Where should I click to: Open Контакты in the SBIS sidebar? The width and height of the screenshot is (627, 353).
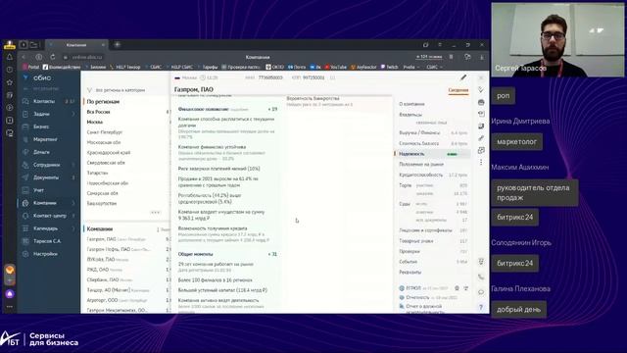(43, 101)
